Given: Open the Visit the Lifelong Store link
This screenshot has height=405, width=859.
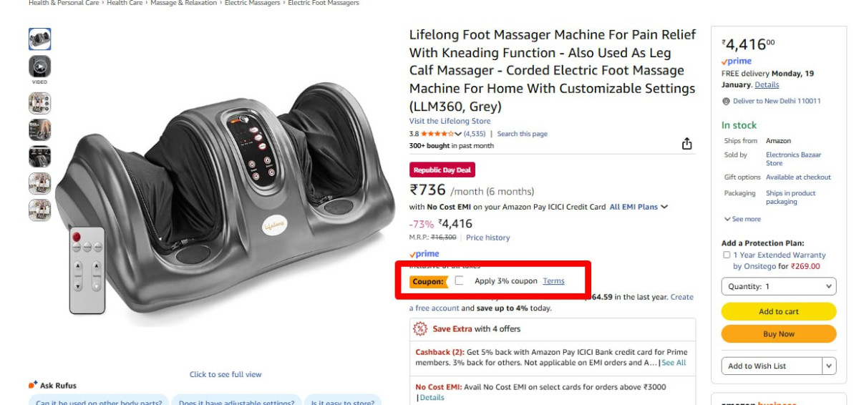Looking at the screenshot, I should pos(450,121).
